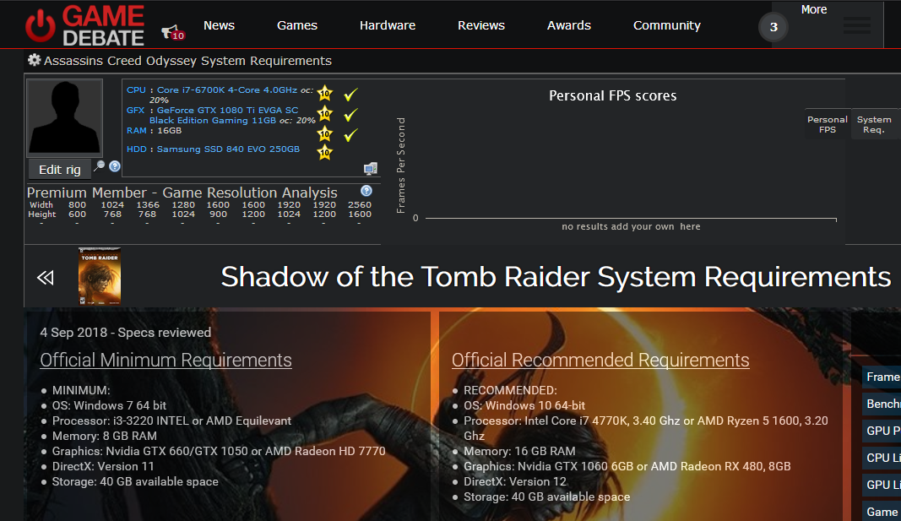The image size is (901, 521).
Task: Click the Bench sidebar button
Action: click(882, 404)
